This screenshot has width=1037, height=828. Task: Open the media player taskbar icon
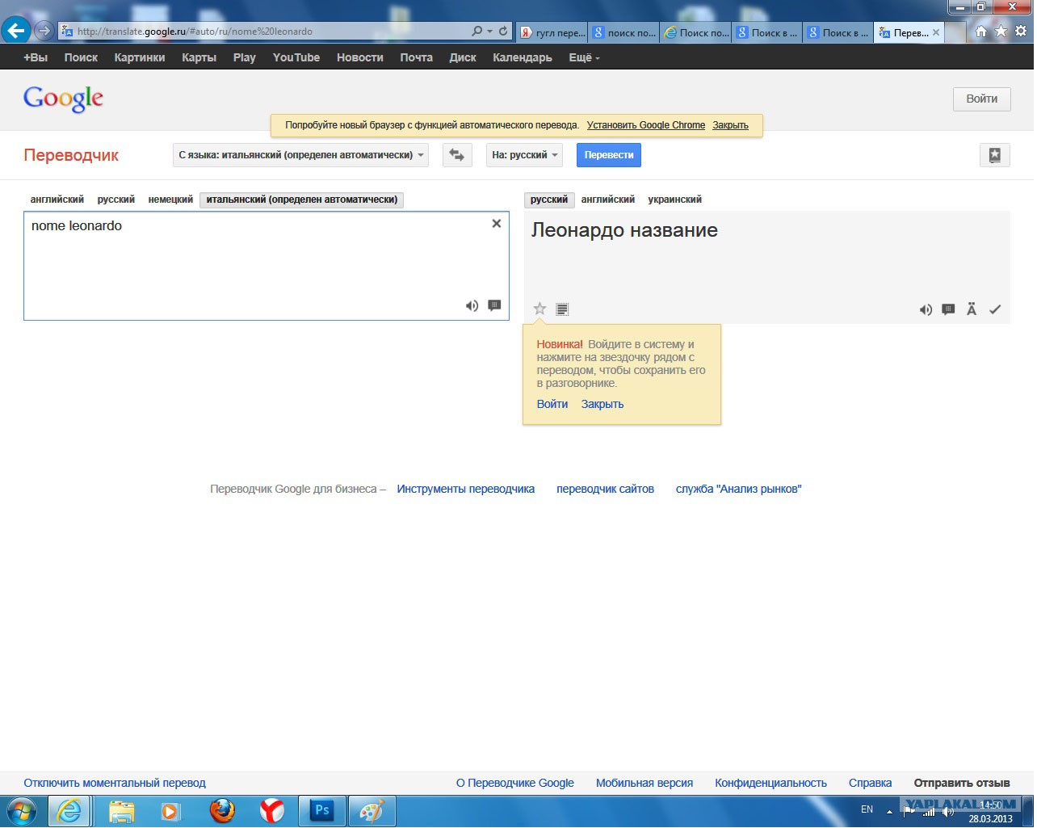(170, 811)
